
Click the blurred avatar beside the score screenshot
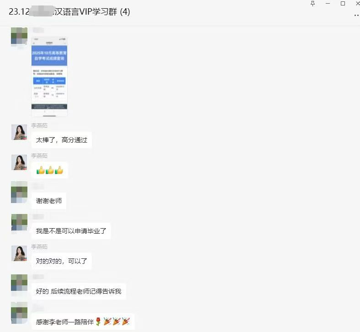(x=19, y=36)
